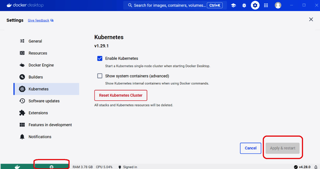Viewport: 320px width, 169px height.
Task: Open the user account avatar
Action: point(278,5)
